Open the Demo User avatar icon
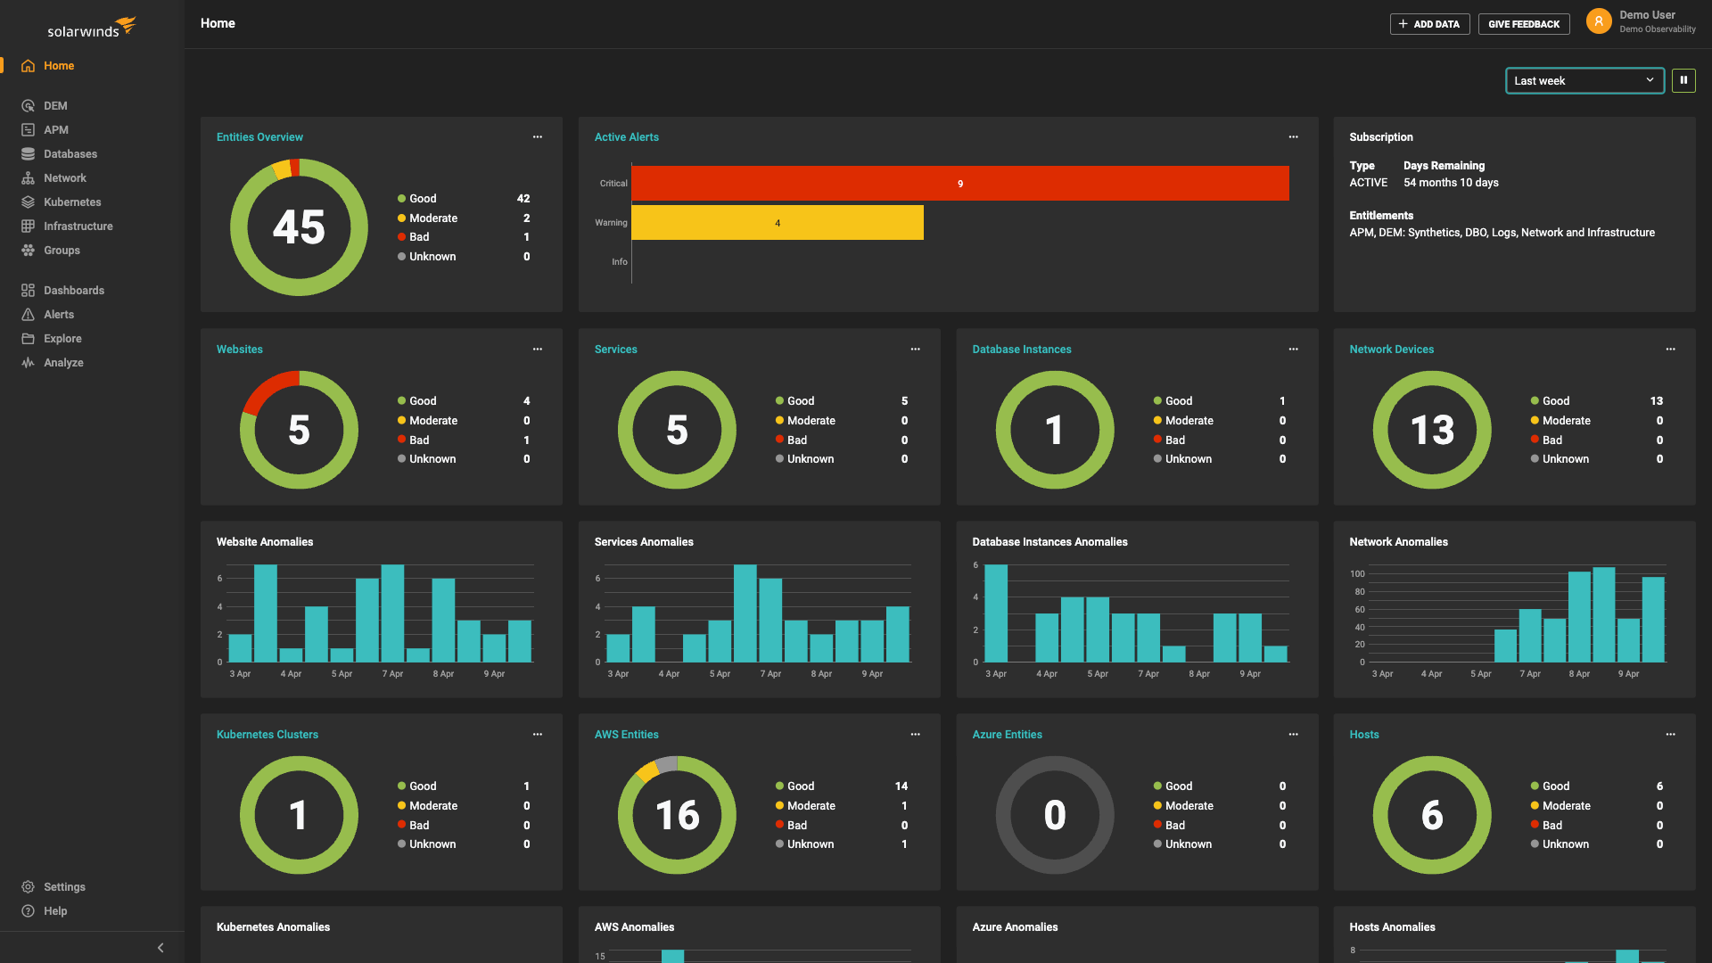Viewport: 1712px width, 963px height. click(1598, 21)
